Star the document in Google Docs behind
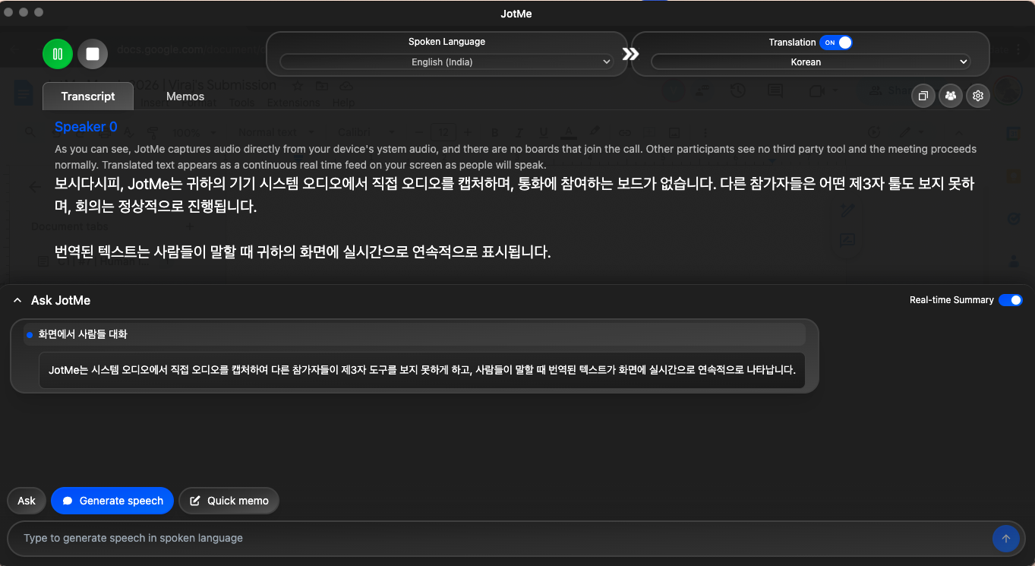1035x566 pixels. (298, 86)
